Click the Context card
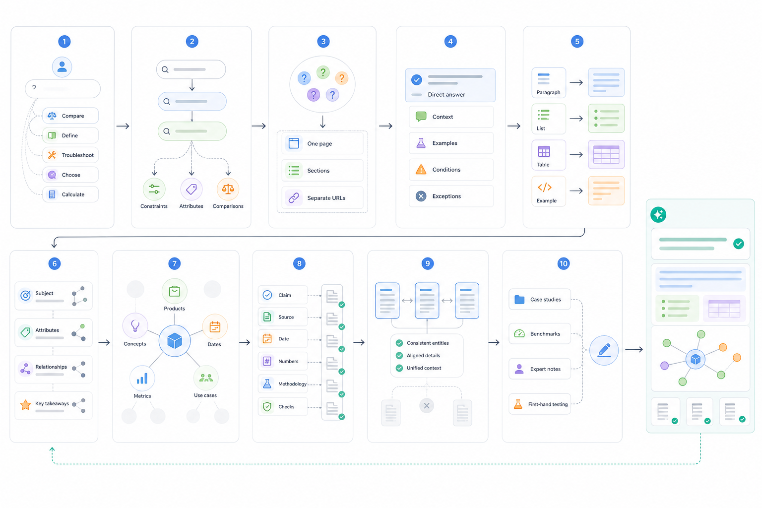This screenshot has height=508, width=762. pos(451,117)
